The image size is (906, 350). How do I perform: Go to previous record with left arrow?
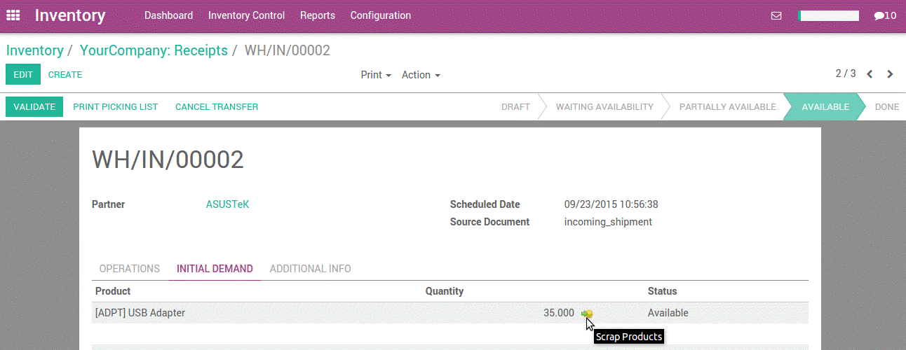click(x=870, y=74)
